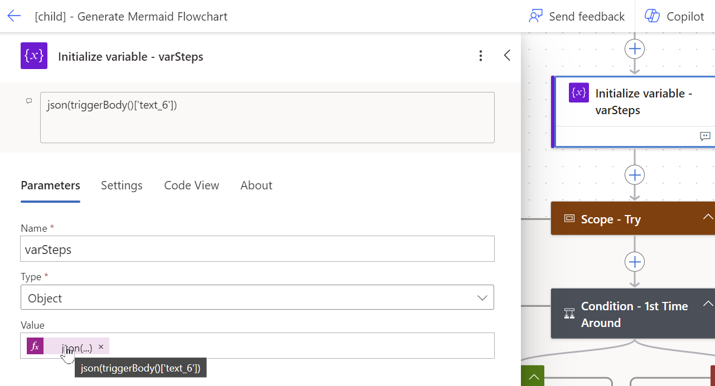Click the variable icon in panel header
Viewport: 715px width, 386px height.
(x=34, y=56)
